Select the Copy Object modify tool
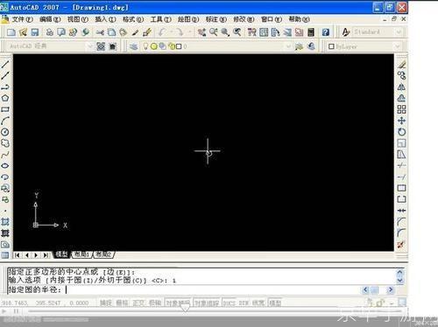Viewport: 438px width, 327px height. click(402, 76)
